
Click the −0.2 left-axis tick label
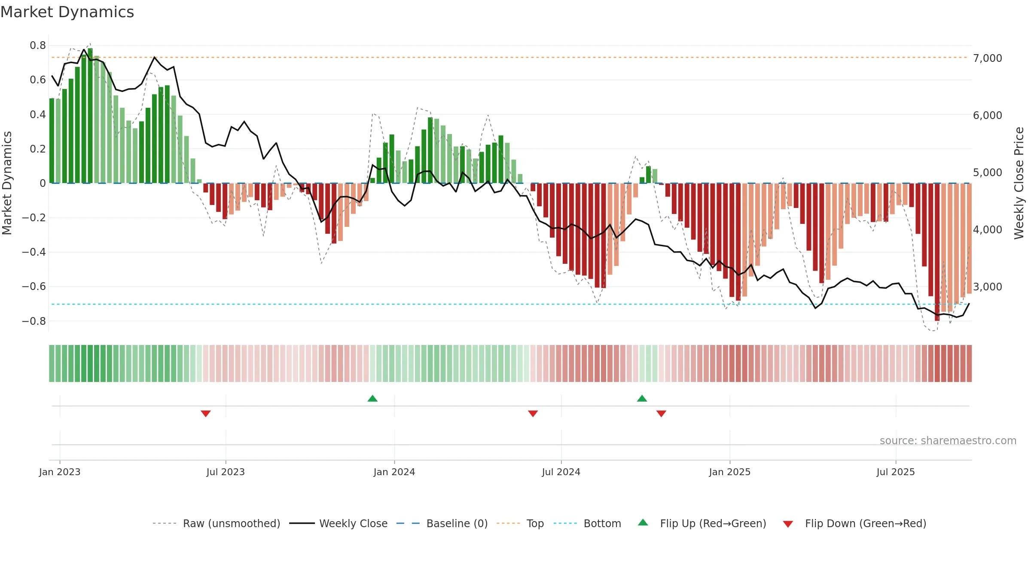pyautogui.click(x=34, y=217)
